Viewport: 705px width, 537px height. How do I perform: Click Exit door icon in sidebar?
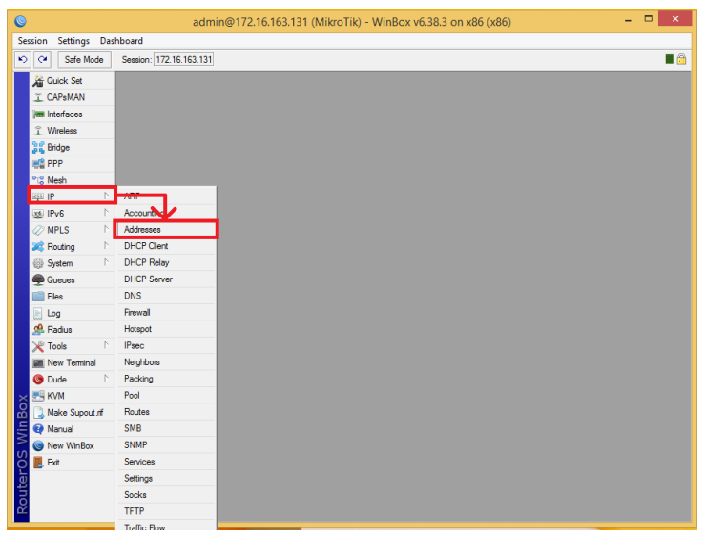38,463
